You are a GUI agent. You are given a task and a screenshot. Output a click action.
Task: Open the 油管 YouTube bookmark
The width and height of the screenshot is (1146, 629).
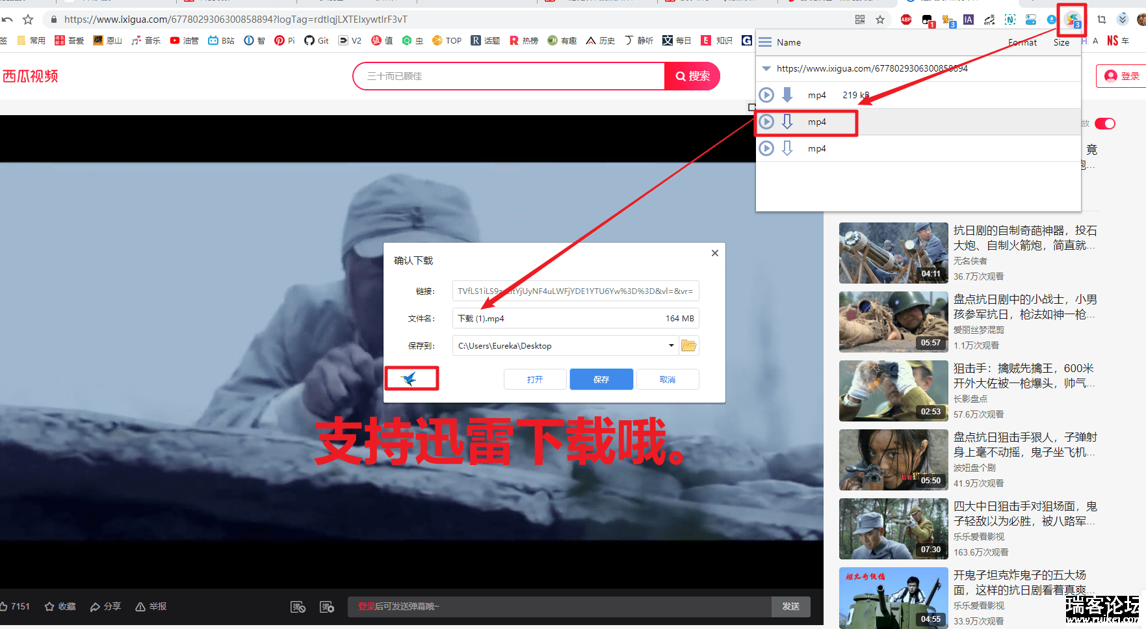(184, 40)
